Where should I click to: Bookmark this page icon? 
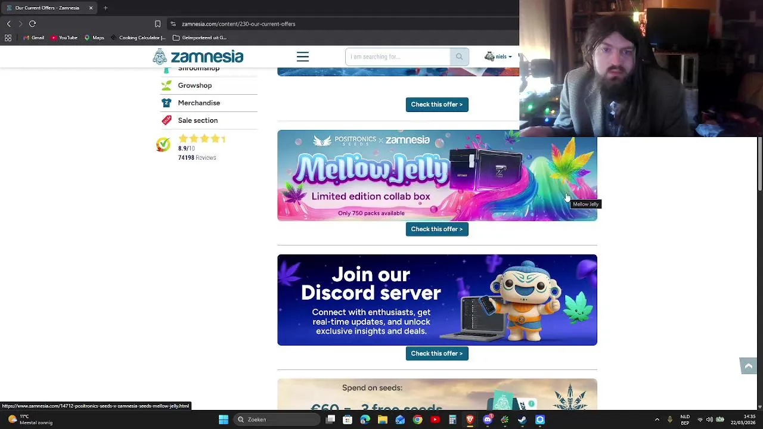point(157,24)
